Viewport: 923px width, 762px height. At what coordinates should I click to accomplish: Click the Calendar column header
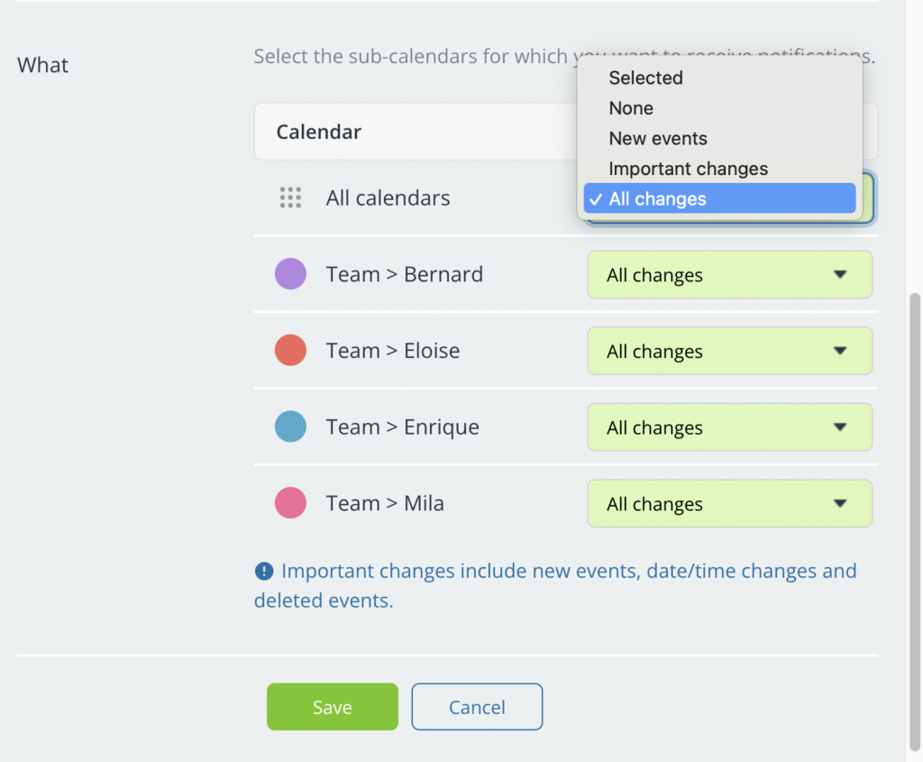coord(318,132)
